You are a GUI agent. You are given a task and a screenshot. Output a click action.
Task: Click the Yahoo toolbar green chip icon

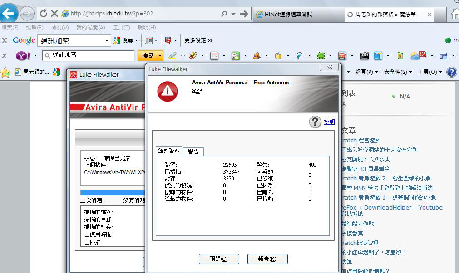(x=321, y=55)
